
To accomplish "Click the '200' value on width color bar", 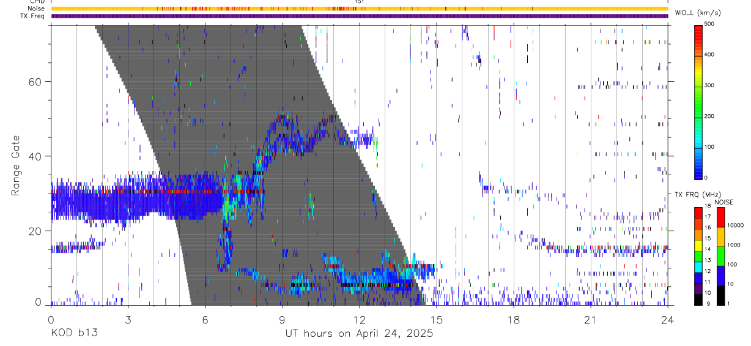I will tap(709, 116).
